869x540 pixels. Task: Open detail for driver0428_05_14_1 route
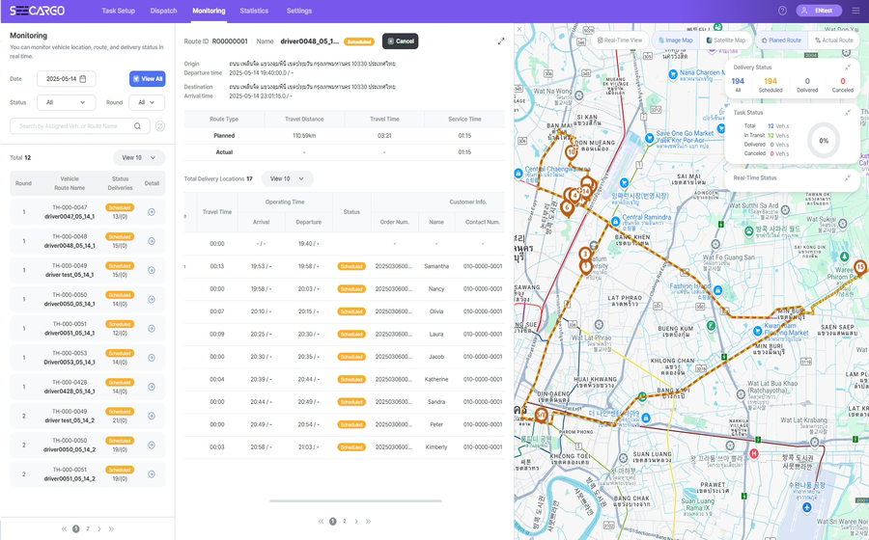152,387
